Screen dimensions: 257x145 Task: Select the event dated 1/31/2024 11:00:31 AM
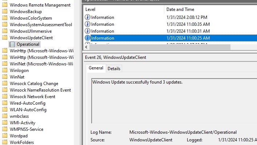point(170,31)
